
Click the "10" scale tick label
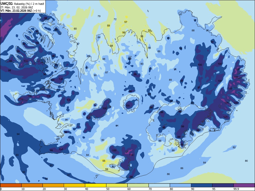[x=23, y=189]
